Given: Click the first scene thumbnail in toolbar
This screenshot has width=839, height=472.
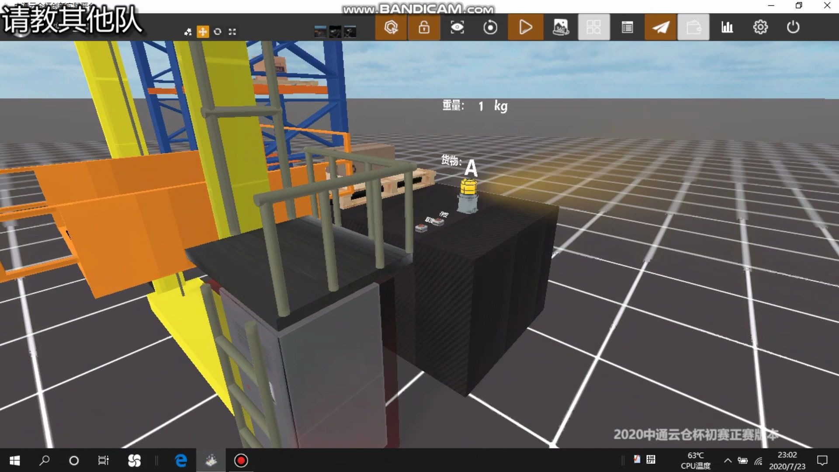Looking at the screenshot, I should tap(320, 31).
